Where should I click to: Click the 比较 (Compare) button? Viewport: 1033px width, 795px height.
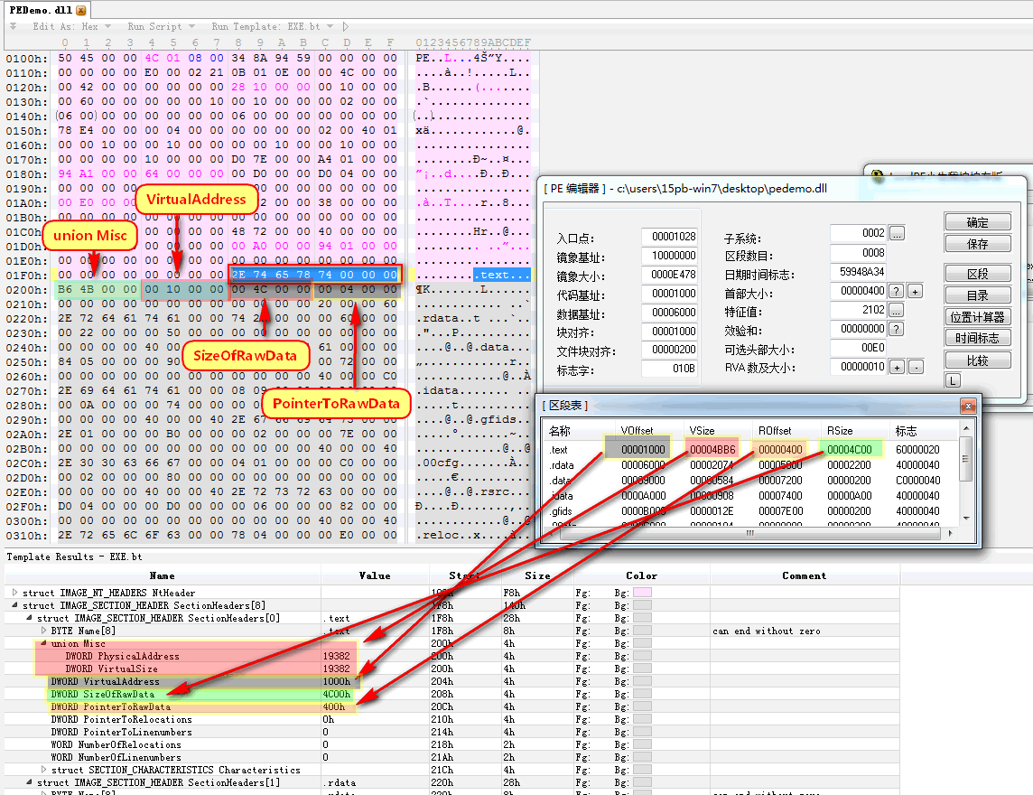978,360
